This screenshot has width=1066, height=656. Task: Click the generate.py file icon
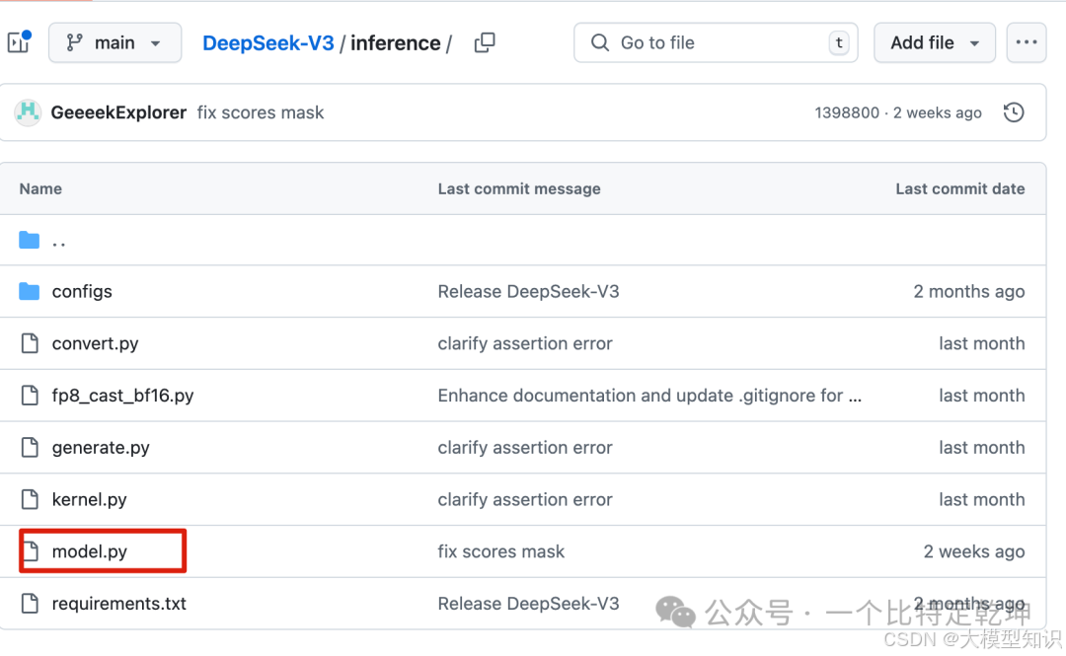(30, 447)
